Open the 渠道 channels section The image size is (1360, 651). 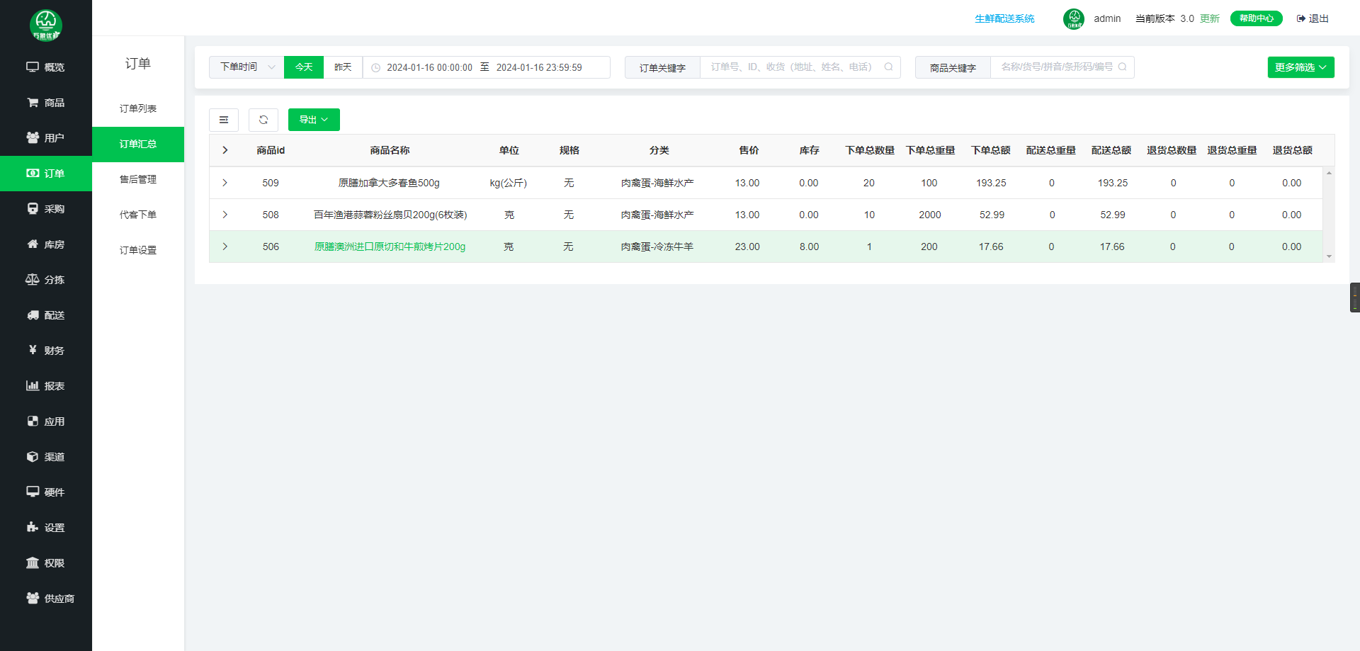[x=46, y=457]
